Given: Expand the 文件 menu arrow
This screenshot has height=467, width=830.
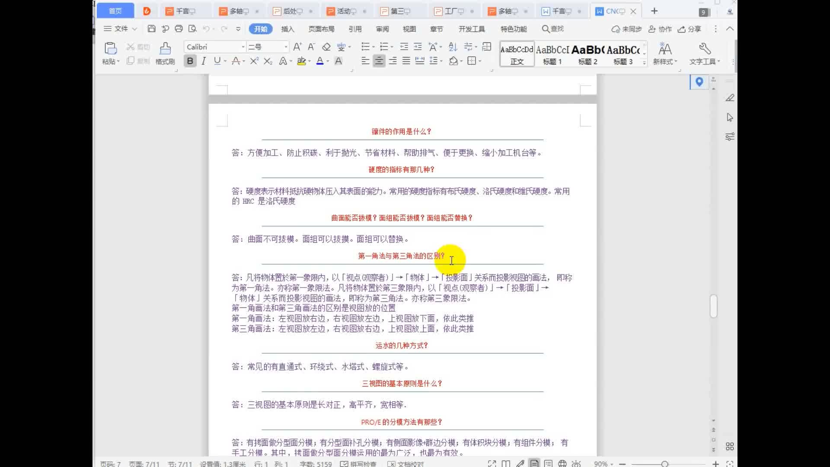Looking at the screenshot, I should tap(134, 29).
